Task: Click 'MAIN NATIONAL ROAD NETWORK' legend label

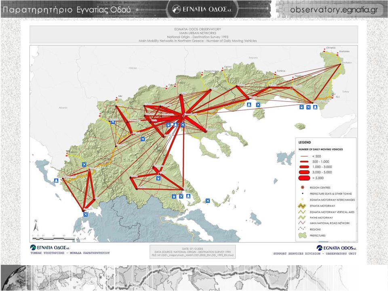Action: click(330, 223)
